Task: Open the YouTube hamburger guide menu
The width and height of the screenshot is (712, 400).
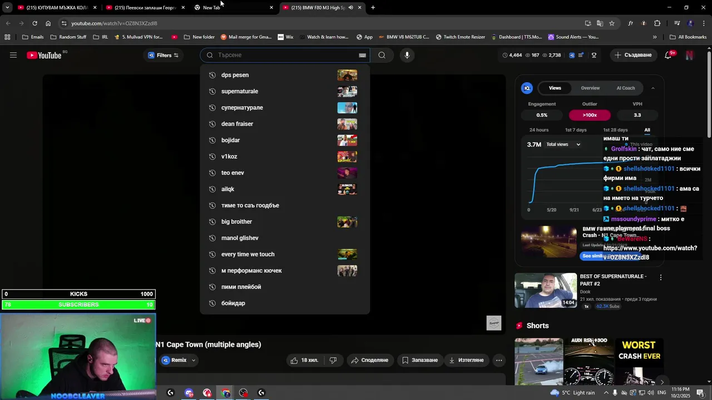Action: [13, 55]
